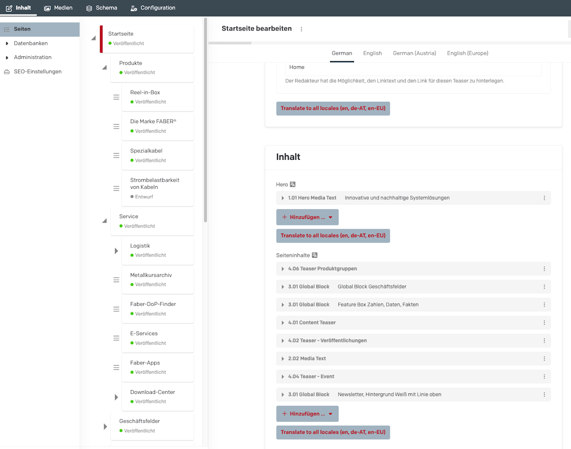Expand the Geschäftsfelder tree node

point(105,426)
